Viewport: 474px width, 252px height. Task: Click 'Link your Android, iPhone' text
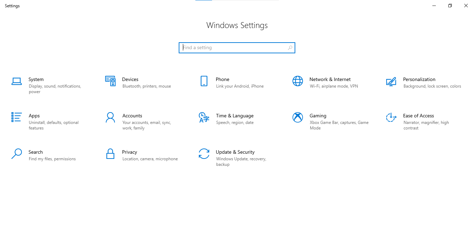coord(240,86)
